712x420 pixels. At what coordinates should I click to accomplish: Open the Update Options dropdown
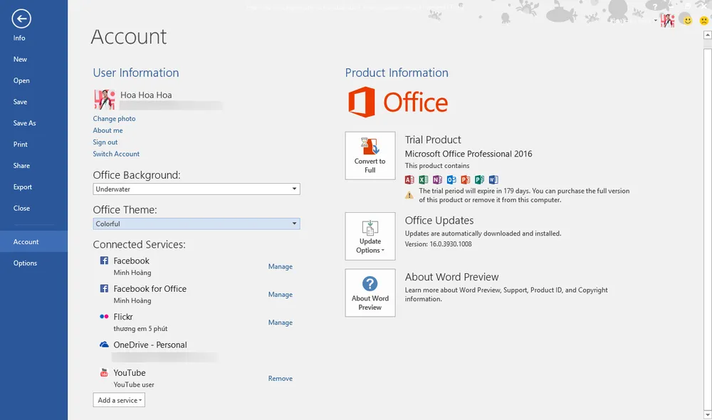pos(370,236)
